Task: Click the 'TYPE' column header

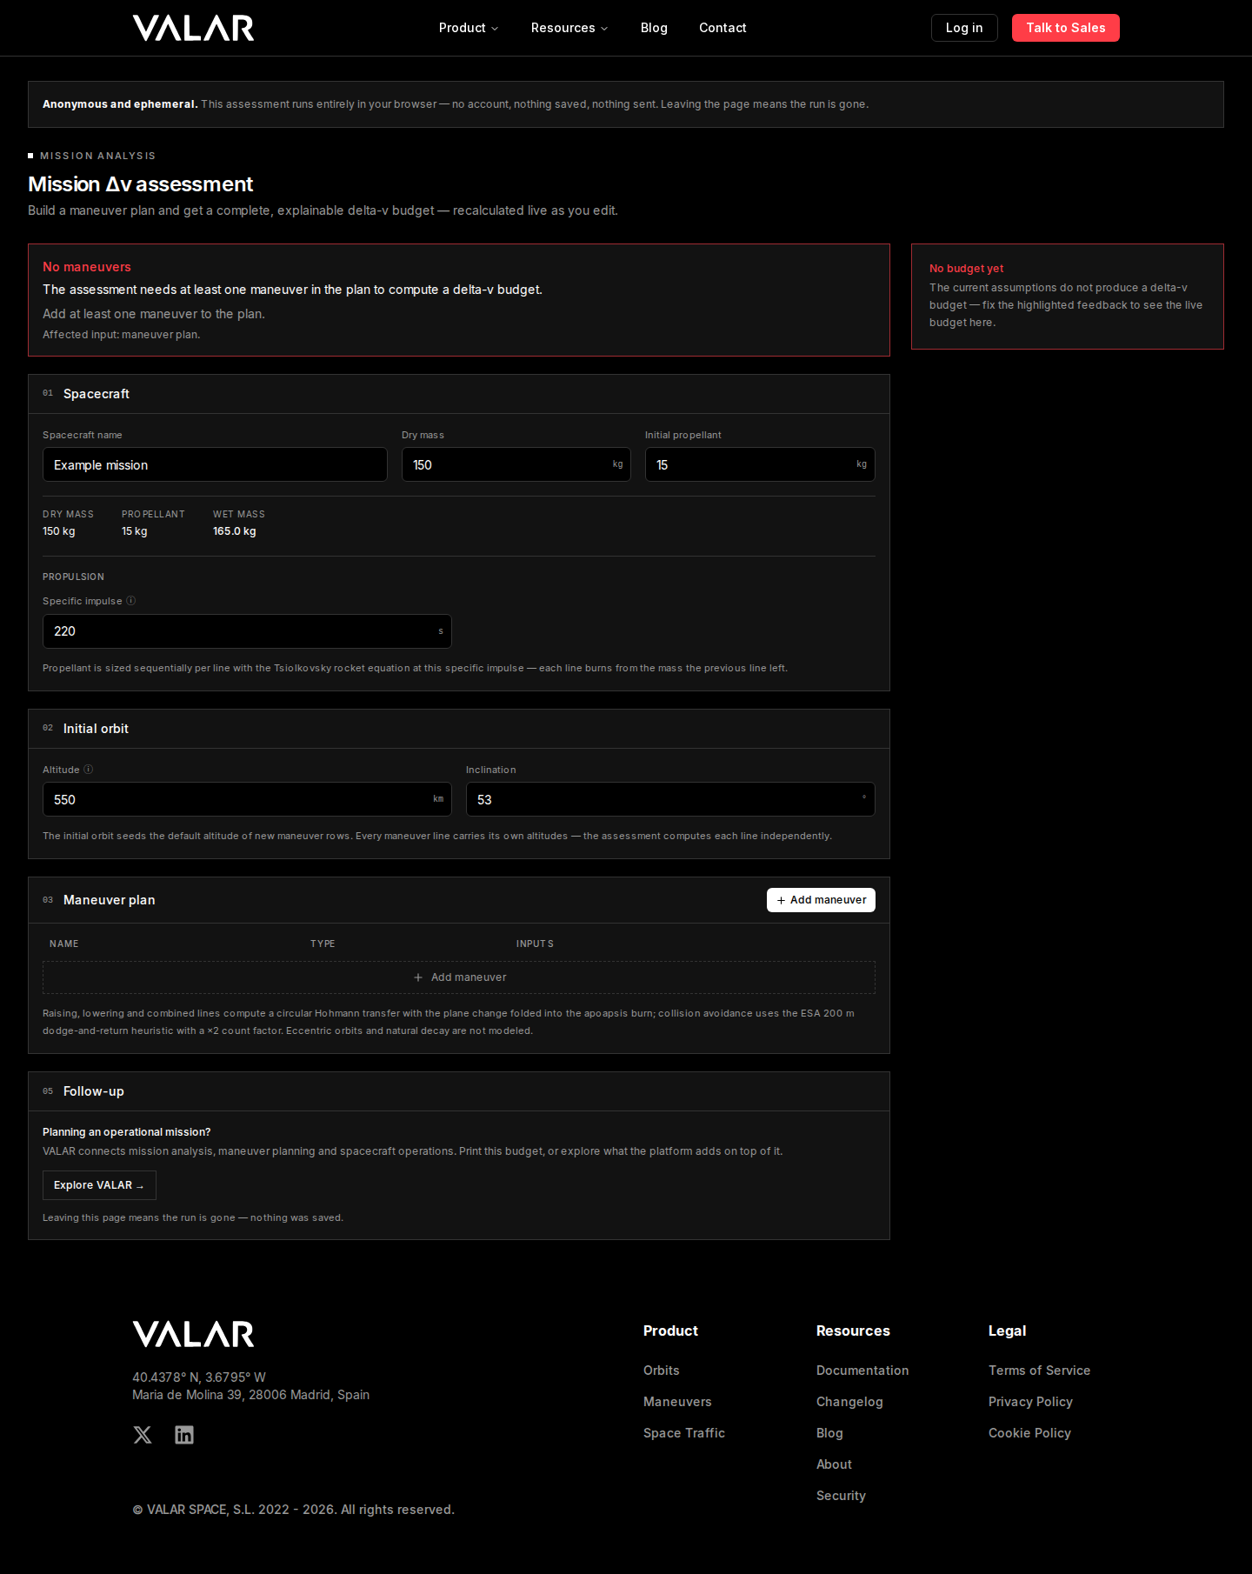Action: point(323,944)
